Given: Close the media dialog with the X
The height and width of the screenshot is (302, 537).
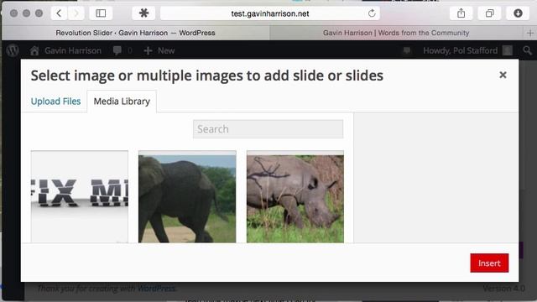Looking at the screenshot, I should pos(503,75).
